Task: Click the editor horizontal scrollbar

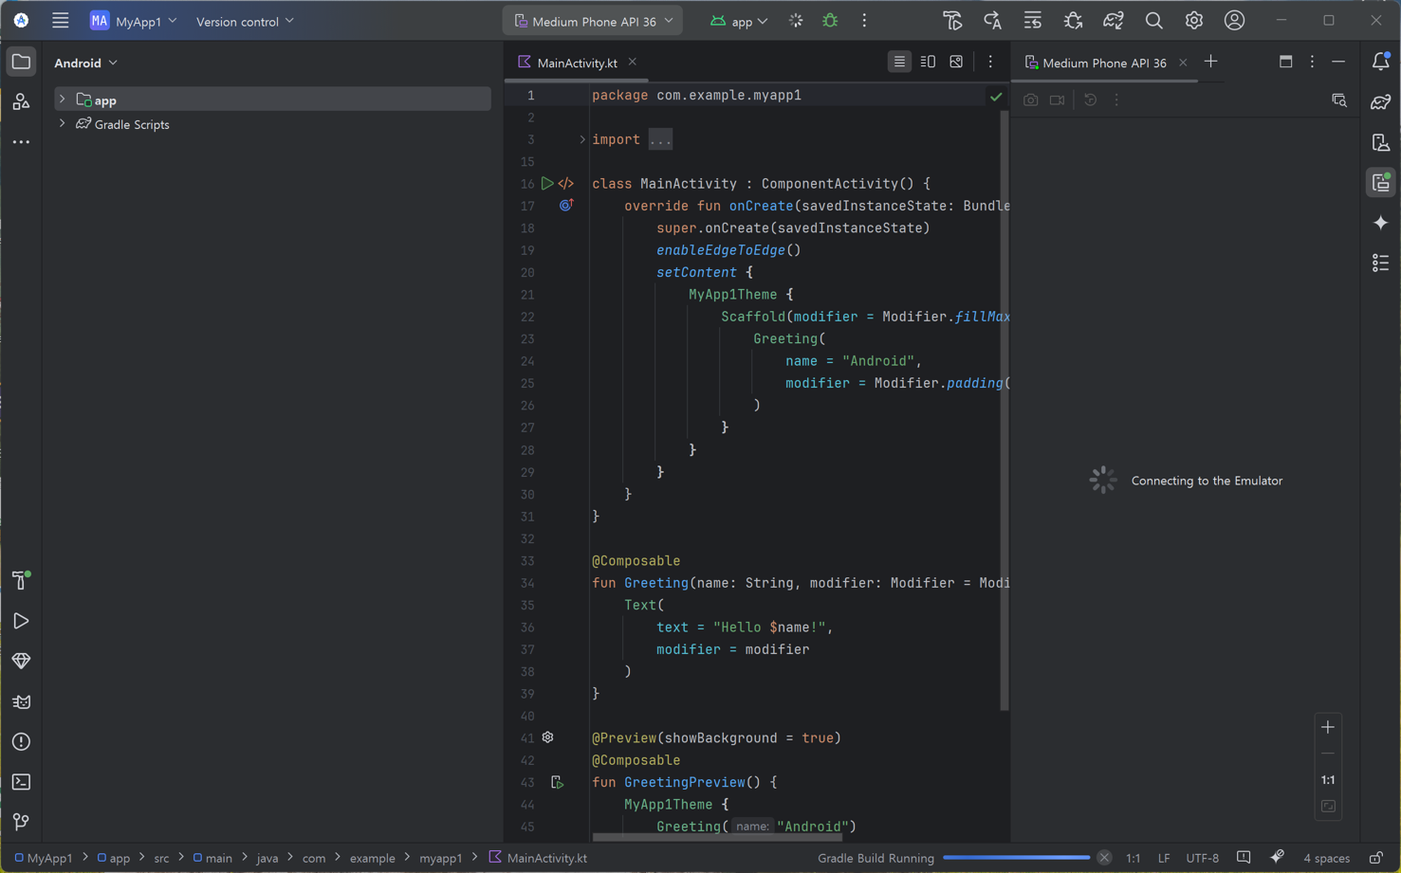Action: [x=717, y=837]
